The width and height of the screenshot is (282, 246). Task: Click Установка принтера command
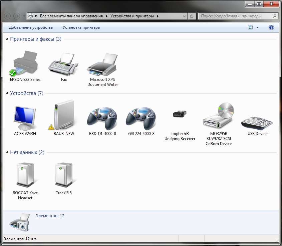(81, 27)
